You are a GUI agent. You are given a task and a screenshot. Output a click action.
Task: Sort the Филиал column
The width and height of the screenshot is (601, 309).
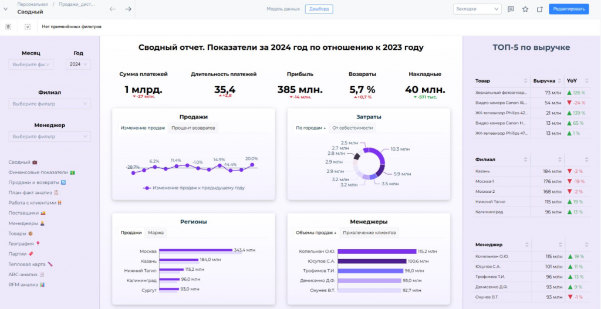point(525,159)
